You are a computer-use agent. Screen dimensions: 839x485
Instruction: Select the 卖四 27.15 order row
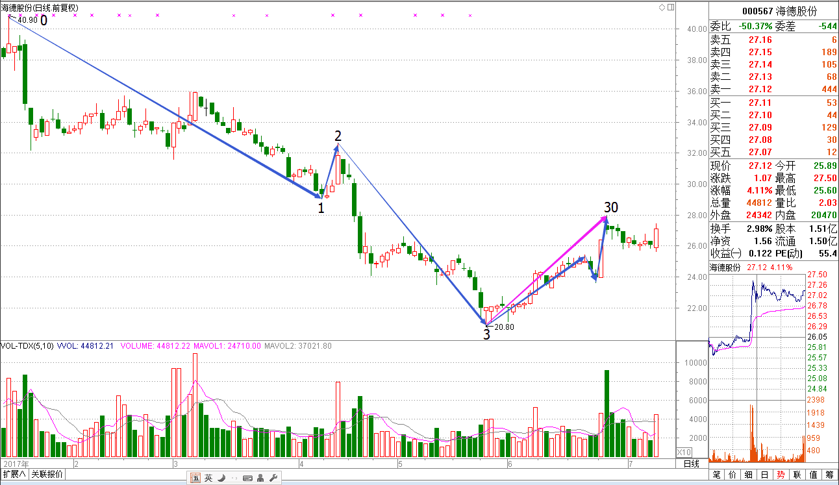773,52
